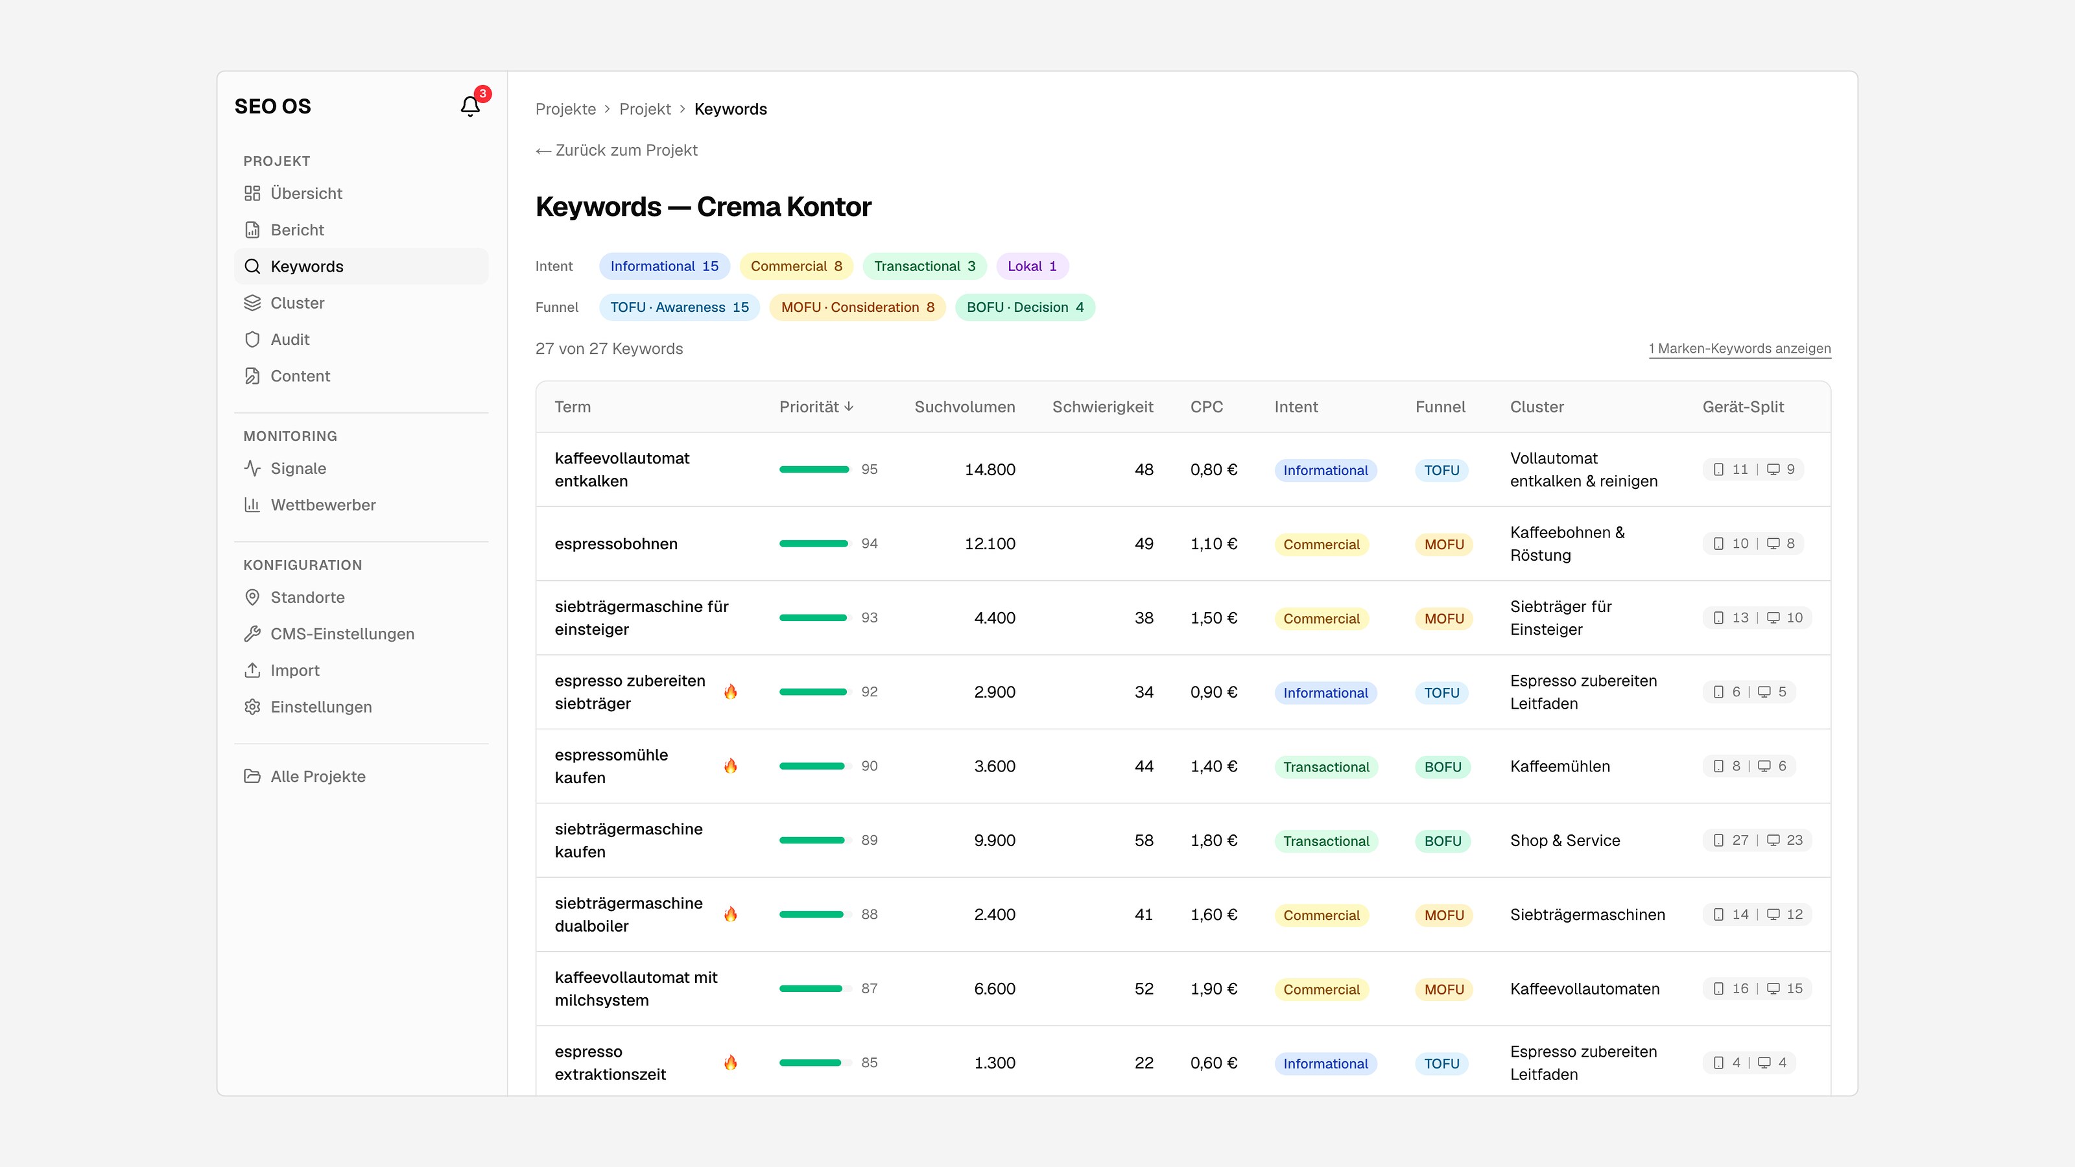Open the Cluster sidebar item

361,303
